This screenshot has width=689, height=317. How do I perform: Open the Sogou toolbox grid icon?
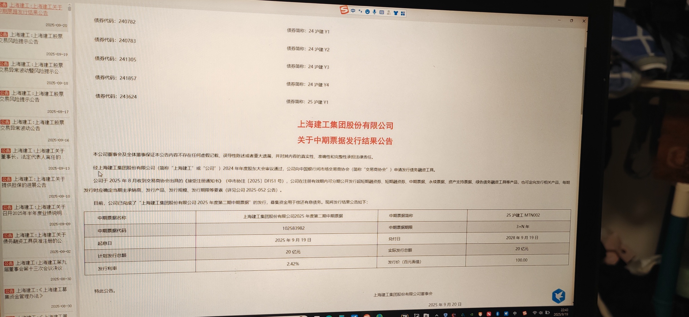[403, 13]
